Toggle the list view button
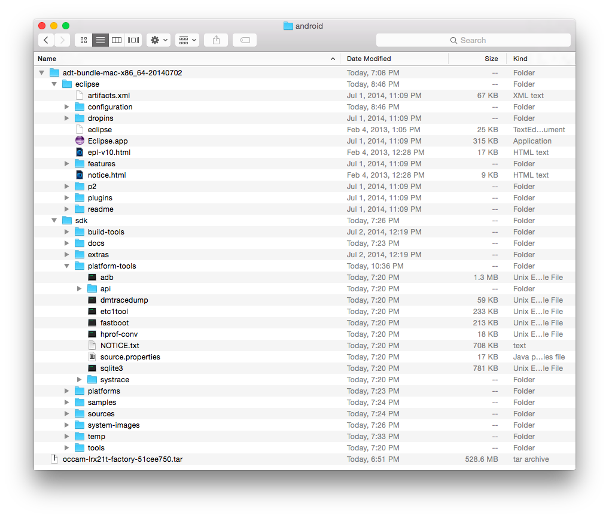The height and width of the screenshot is (518, 609). (x=100, y=39)
